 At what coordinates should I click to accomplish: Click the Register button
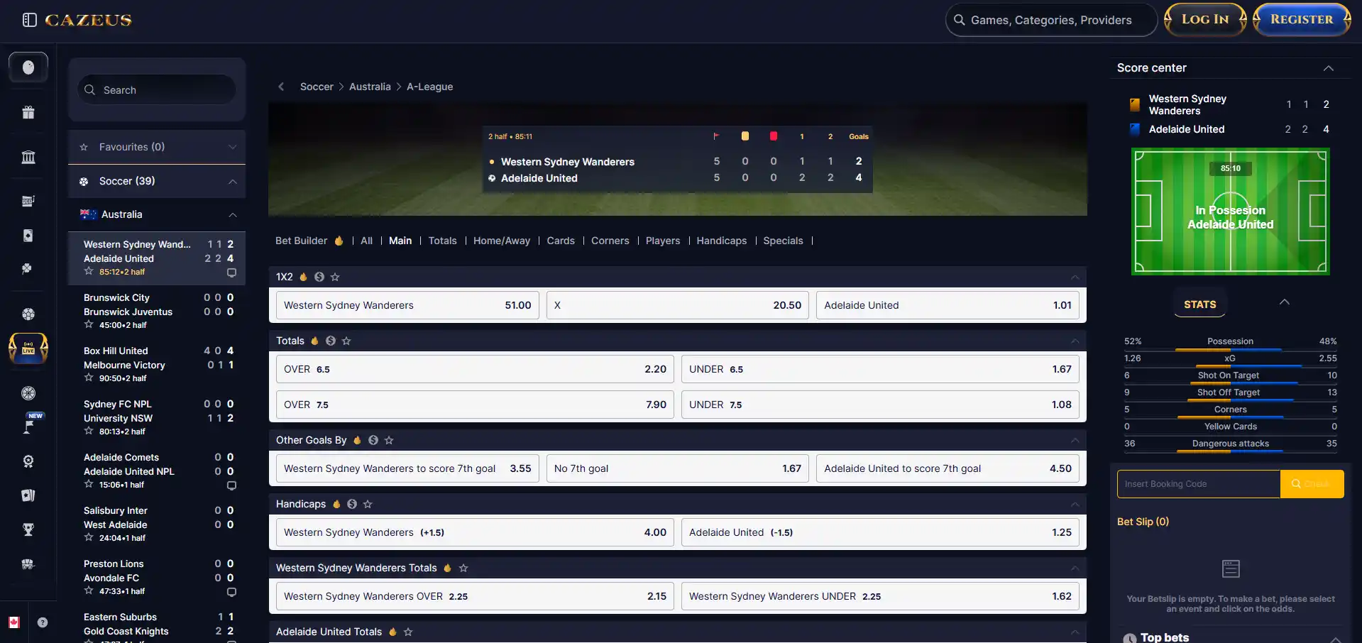[1302, 19]
